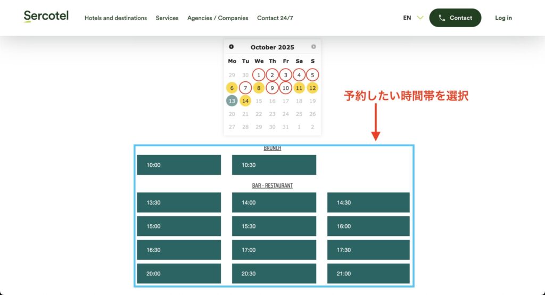
Task: Choose October 11 on the calendar
Action: (x=299, y=88)
